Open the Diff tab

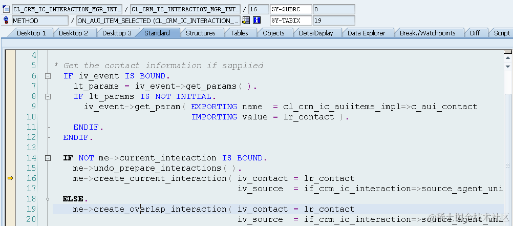pyautogui.click(x=475, y=33)
